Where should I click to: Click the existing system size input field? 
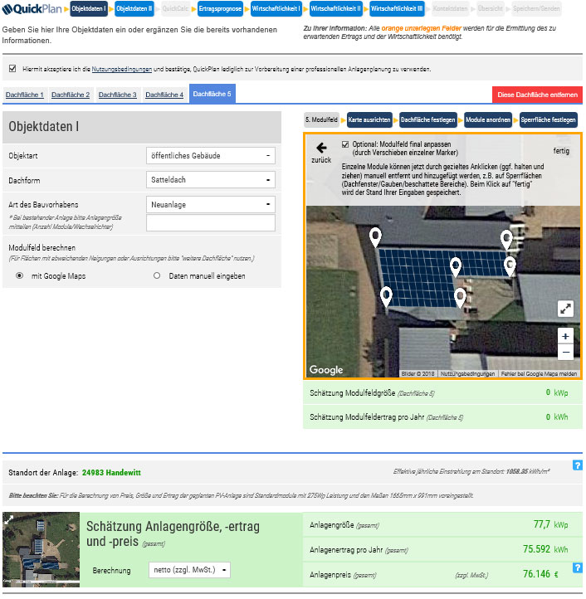tap(210, 223)
